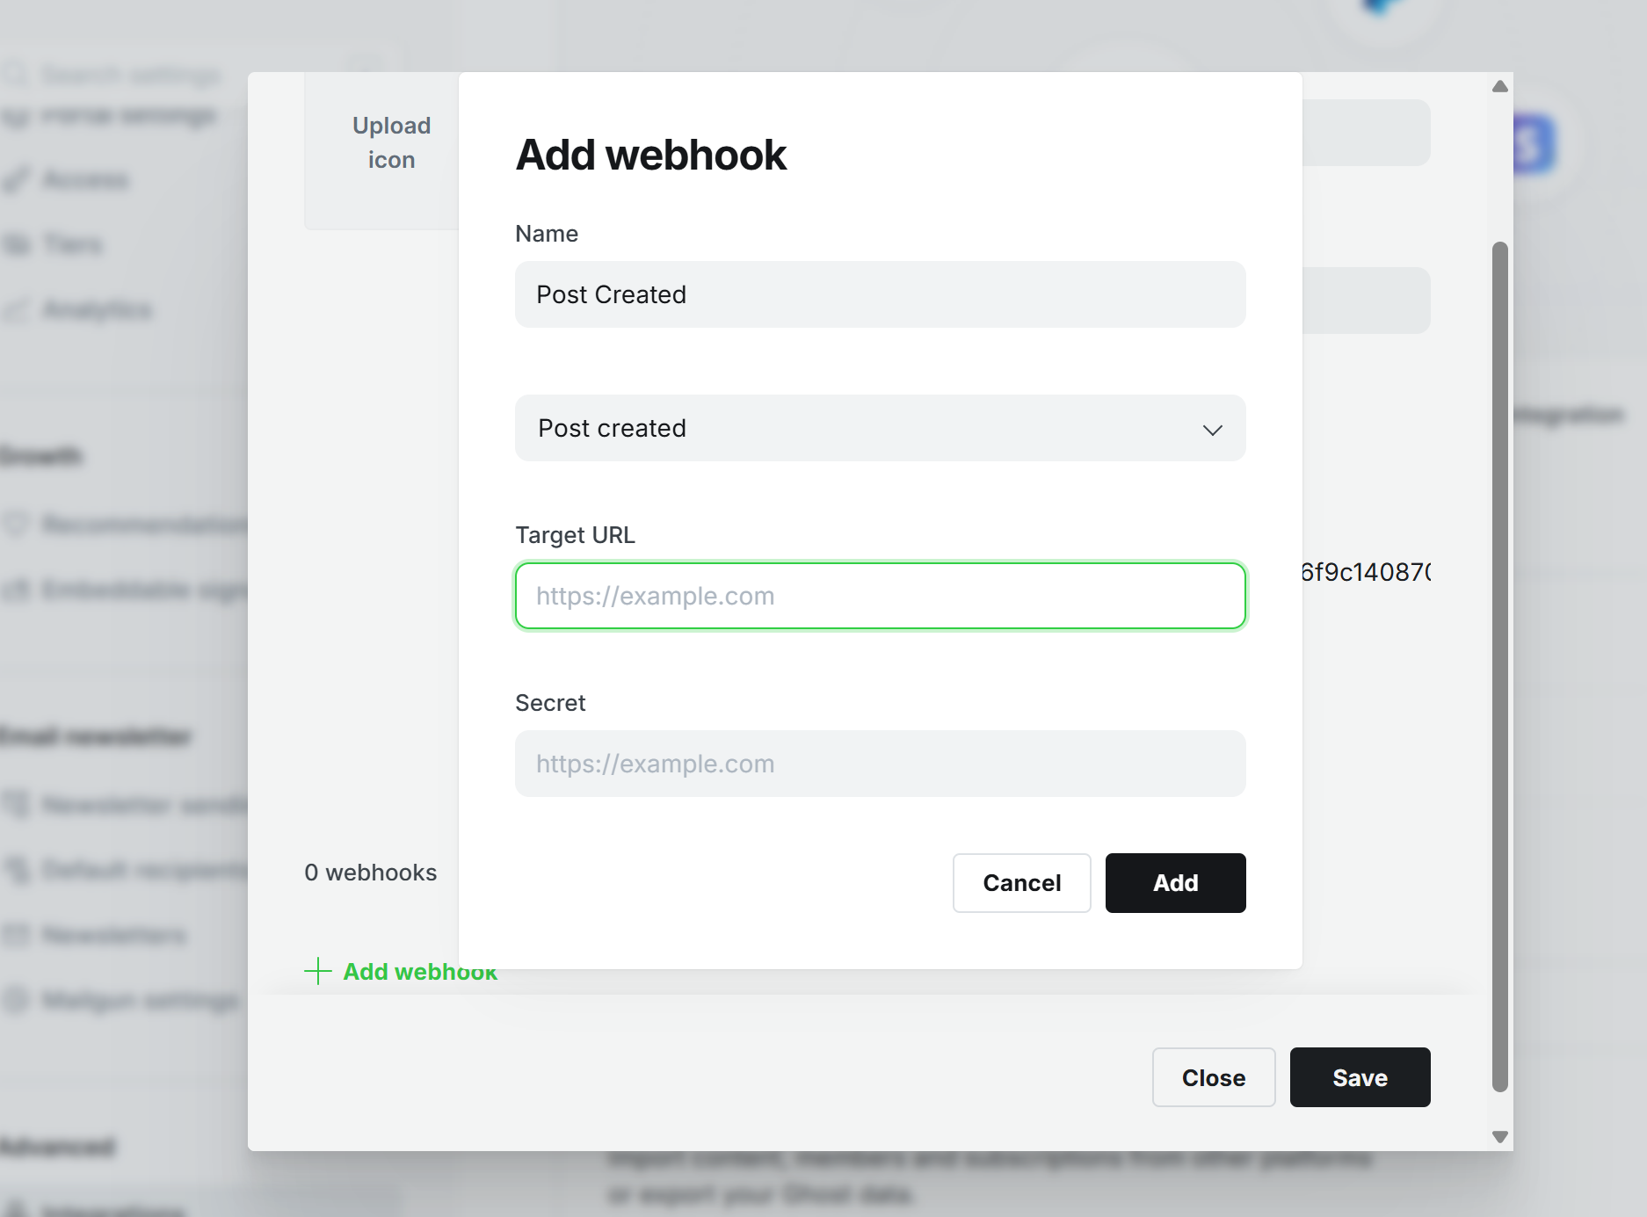
Task: Click the Recommendations icon under Growth
Action: 16,524
